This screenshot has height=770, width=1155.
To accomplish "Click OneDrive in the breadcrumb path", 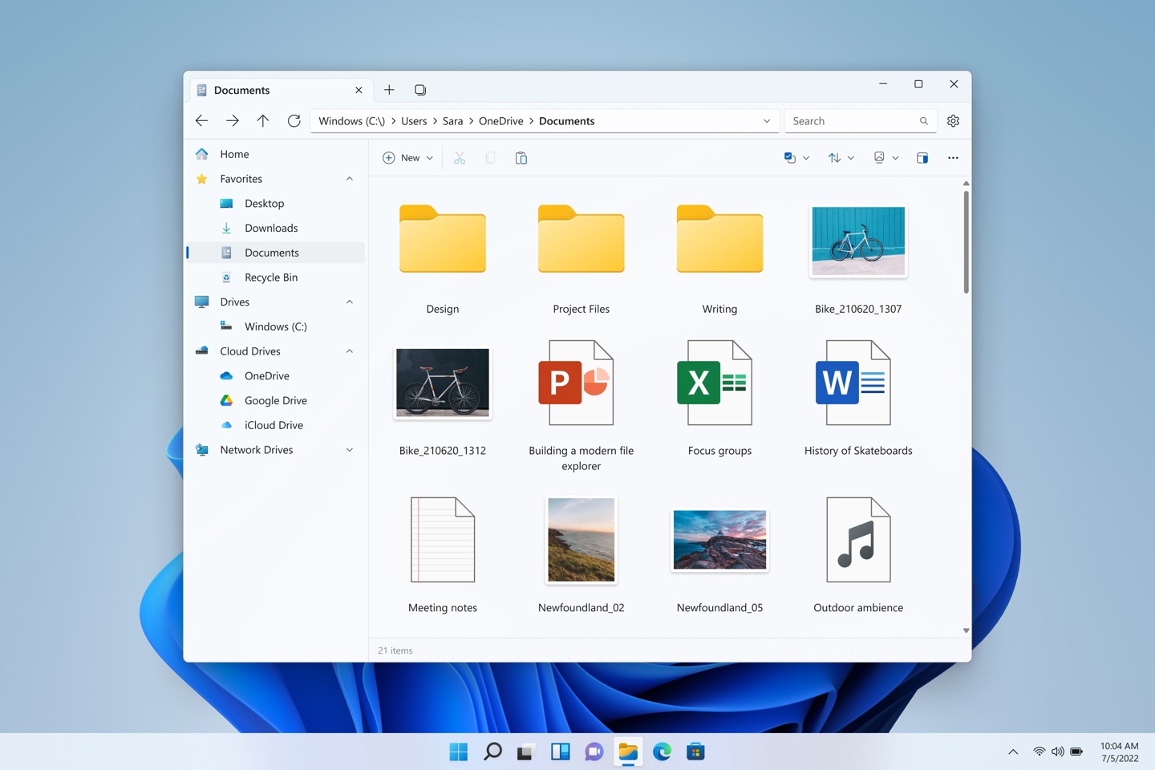I will (x=501, y=121).
